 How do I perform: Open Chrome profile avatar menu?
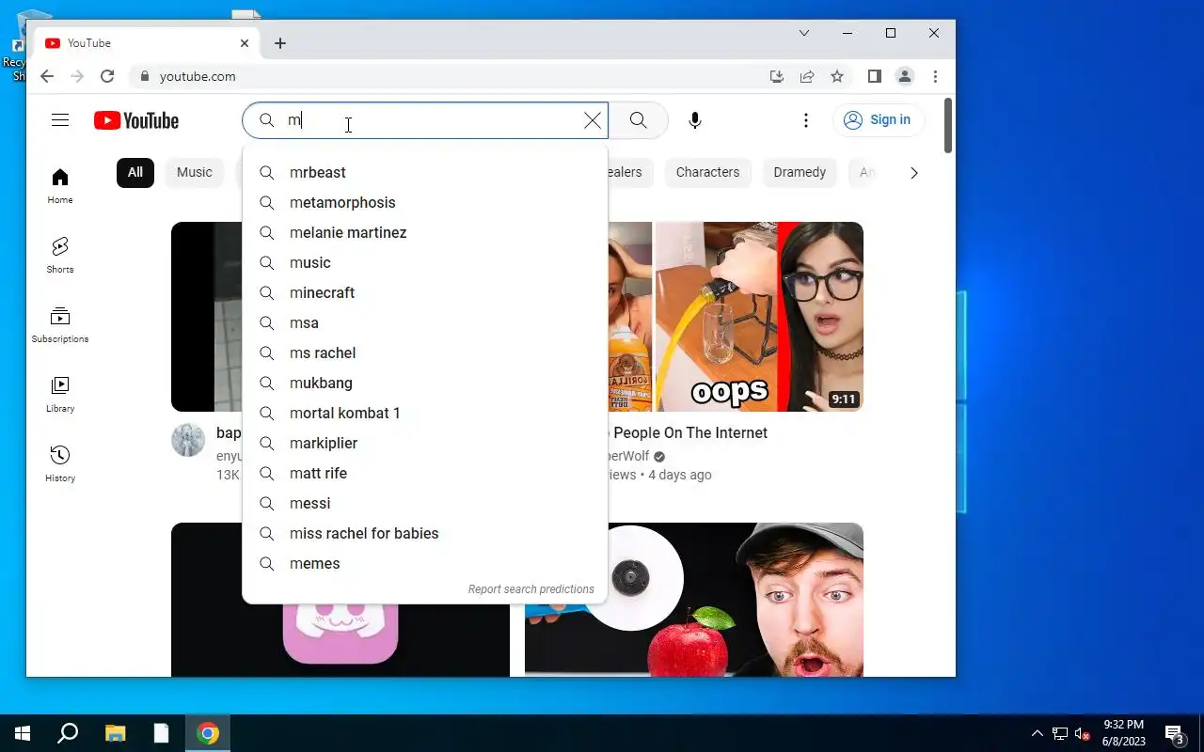click(905, 76)
